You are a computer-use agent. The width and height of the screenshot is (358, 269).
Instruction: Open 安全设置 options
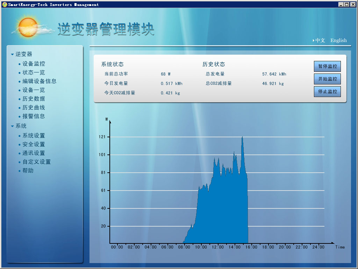[34, 144]
